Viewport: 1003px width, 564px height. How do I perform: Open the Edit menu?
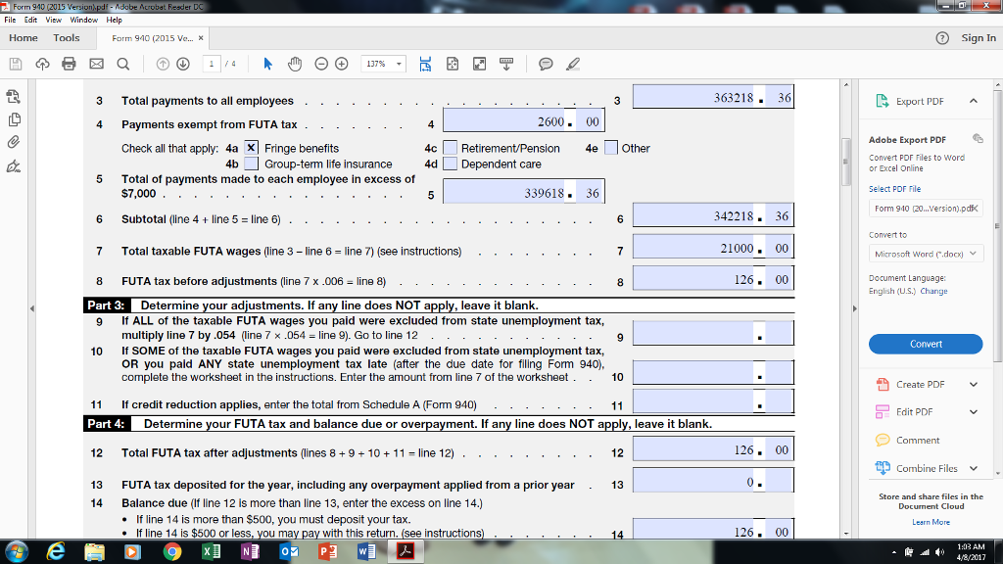click(x=30, y=20)
